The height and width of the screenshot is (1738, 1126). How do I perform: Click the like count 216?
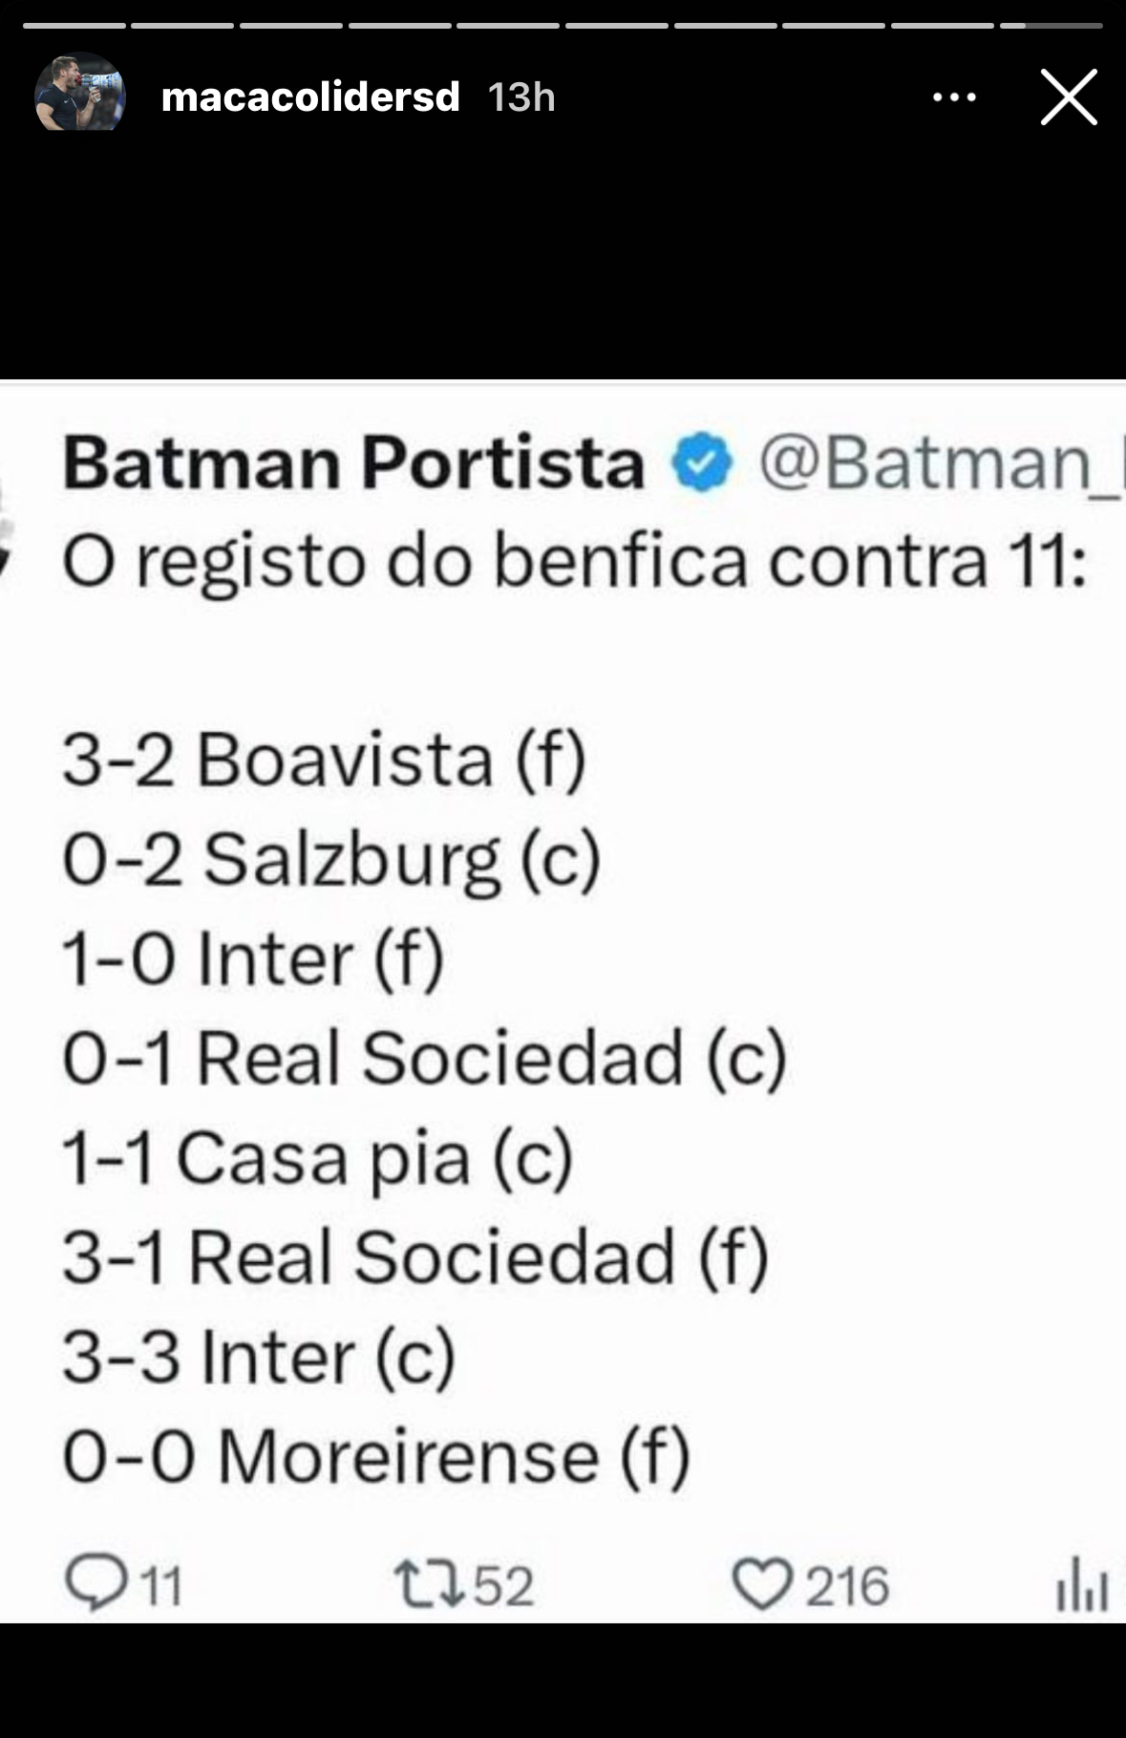click(x=846, y=1585)
